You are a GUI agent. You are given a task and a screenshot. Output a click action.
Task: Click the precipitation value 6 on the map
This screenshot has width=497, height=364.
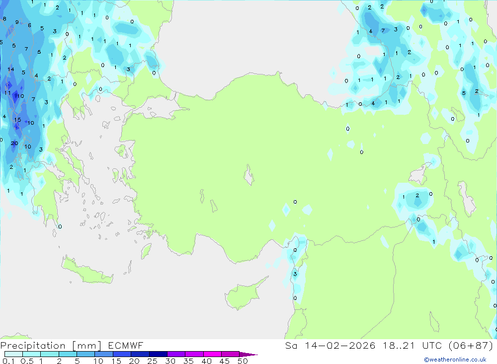pyautogui.click(x=29, y=25)
